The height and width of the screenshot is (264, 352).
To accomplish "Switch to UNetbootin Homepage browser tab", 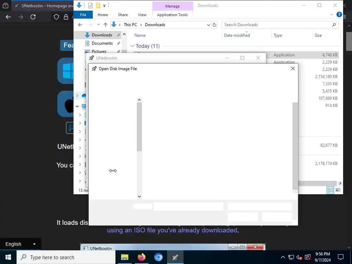I will (43, 6).
